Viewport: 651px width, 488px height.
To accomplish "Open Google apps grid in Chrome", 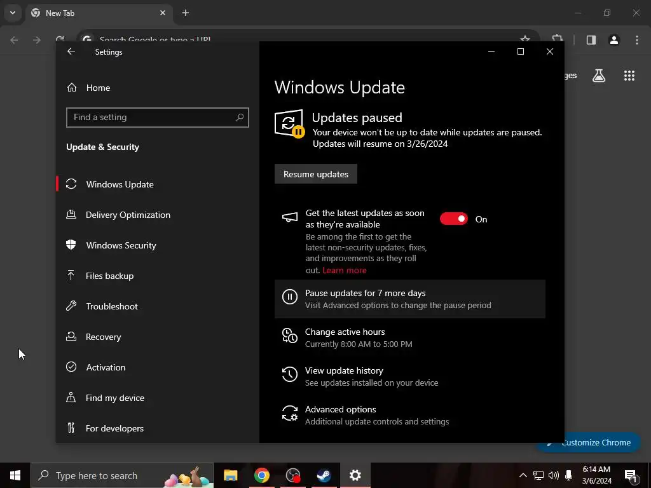I will (629, 76).
